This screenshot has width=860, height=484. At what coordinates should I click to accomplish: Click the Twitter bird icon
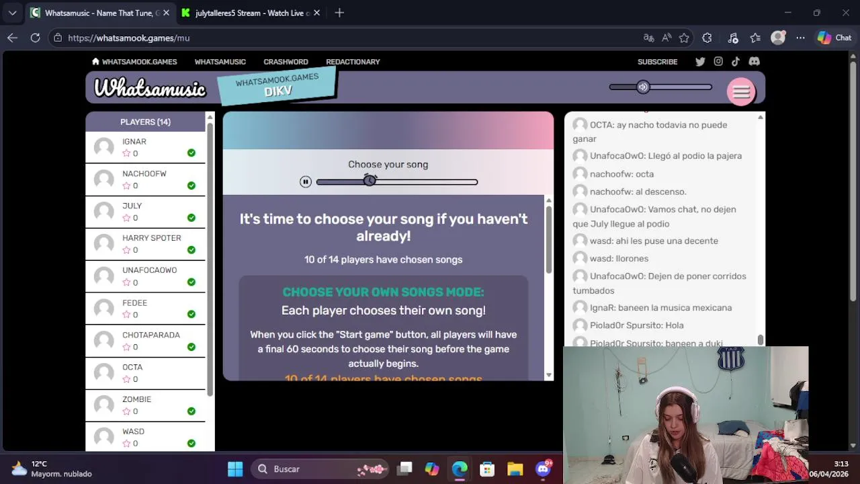click(700, 61)
